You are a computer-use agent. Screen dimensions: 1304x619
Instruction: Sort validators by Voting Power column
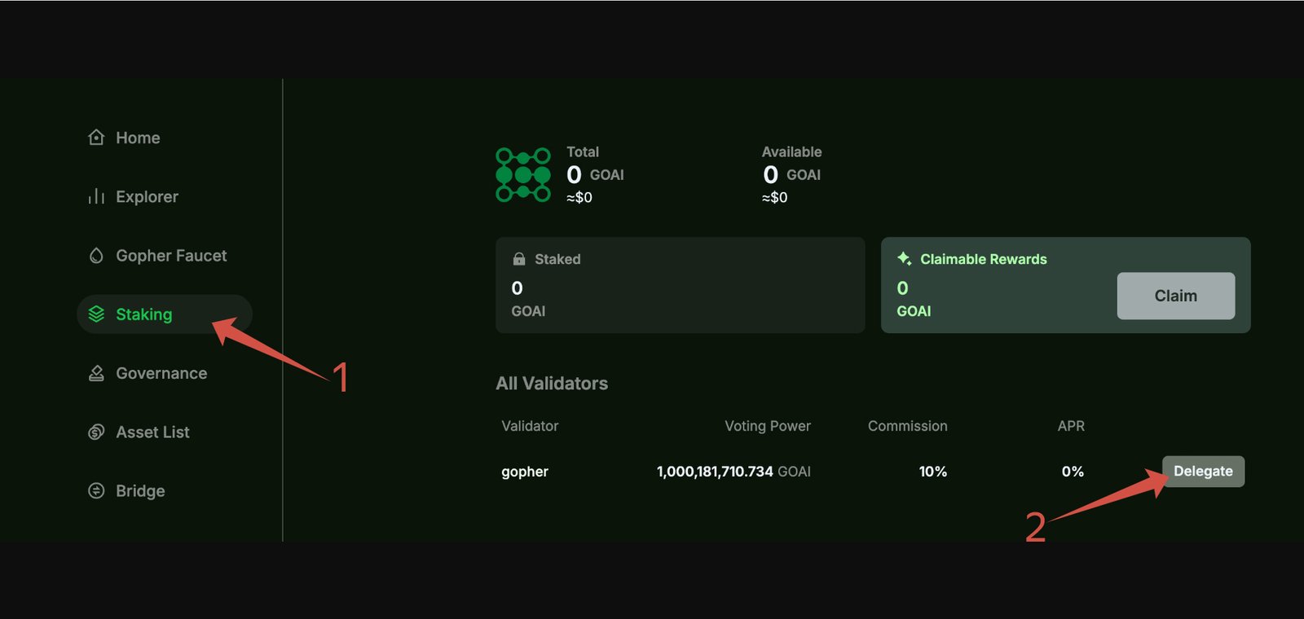coord(767,426)
